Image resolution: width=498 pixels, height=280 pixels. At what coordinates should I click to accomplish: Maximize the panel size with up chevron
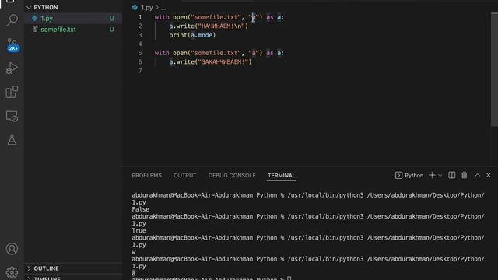tap(477, 175)
